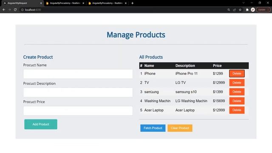Click the '$1399' price cell

218,92
